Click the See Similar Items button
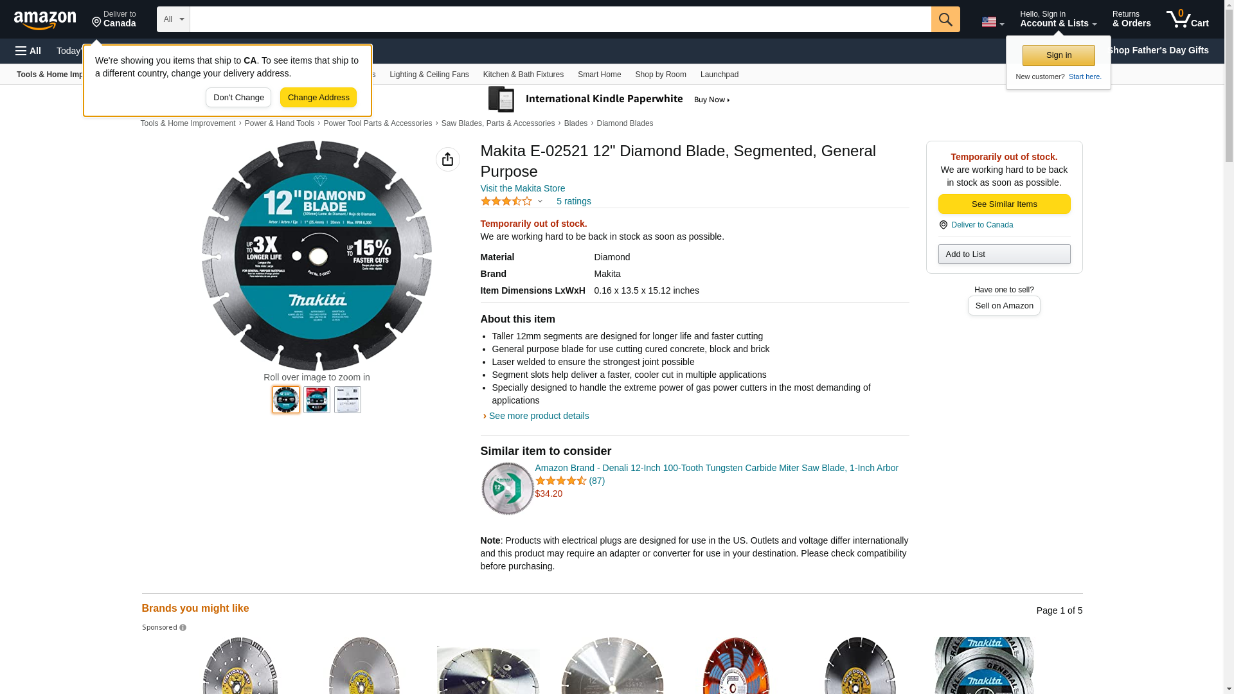Screen dimensions: 1234x694 coord(1004,204)
